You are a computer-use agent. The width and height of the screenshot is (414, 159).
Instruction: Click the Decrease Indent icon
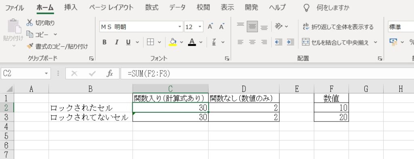tap(279, 42)
